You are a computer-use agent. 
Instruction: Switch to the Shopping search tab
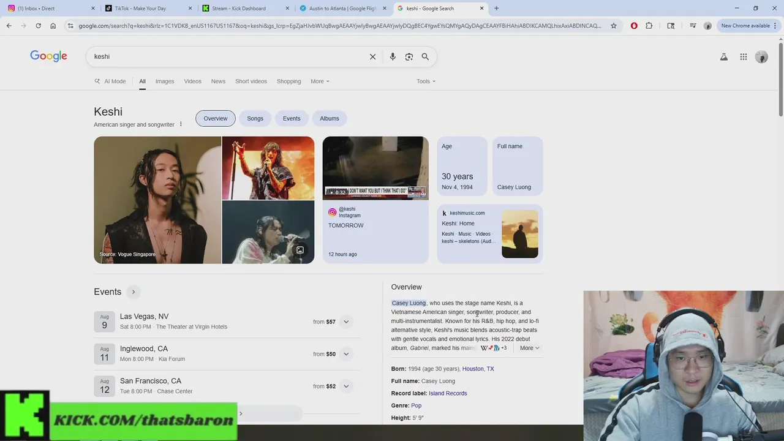pos(288,81)
